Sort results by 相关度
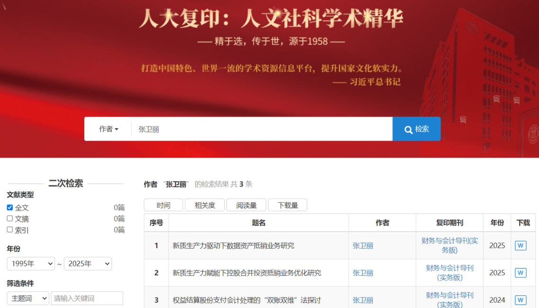Image resolution: width=539 pixels, height=308 pixels. (205, 205)
